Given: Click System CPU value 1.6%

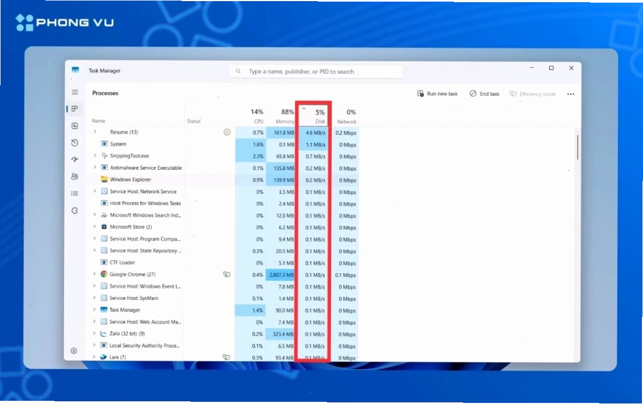Looking at the screenshot, I should tap(257, 144).
